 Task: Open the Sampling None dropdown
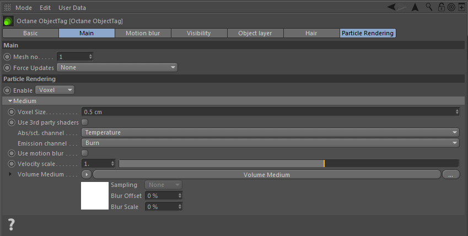point(163,185)
